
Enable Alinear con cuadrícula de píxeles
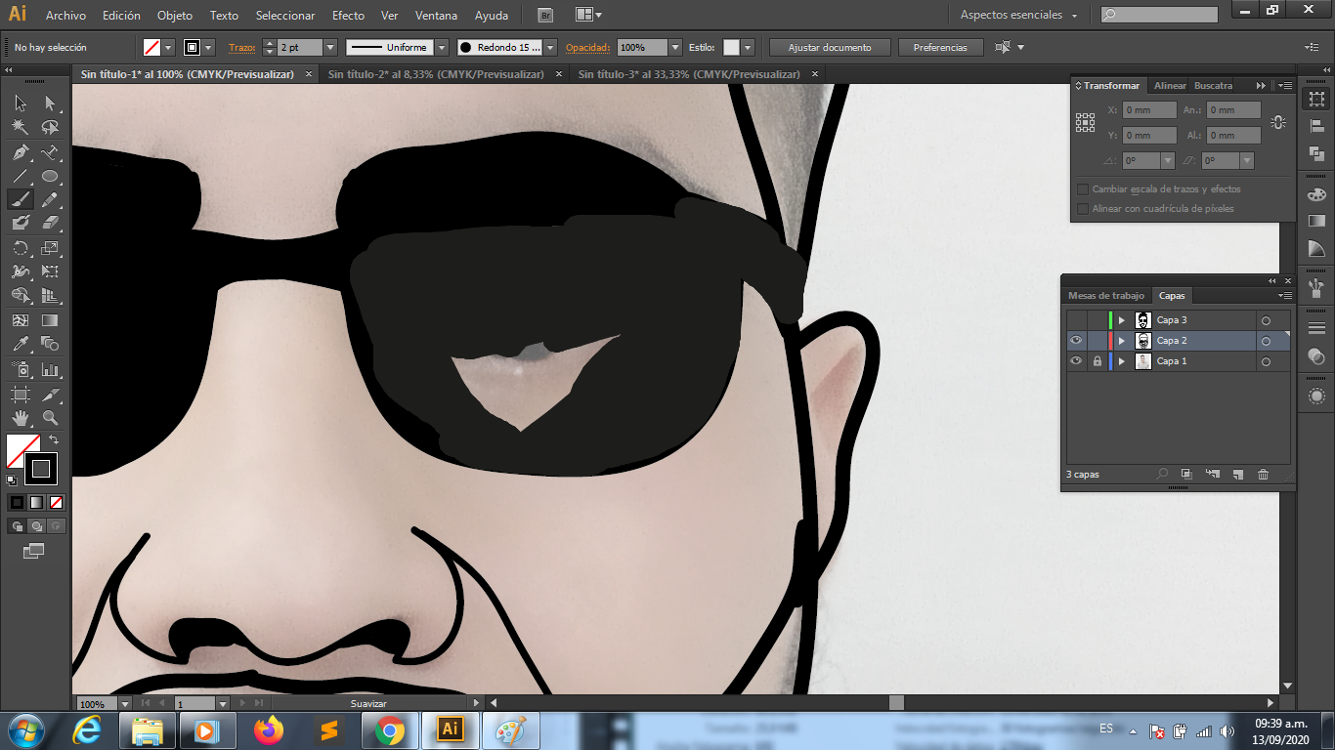pos(1083,209)
